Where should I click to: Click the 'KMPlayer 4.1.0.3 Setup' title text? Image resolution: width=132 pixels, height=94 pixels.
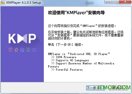tap(24, 3)
